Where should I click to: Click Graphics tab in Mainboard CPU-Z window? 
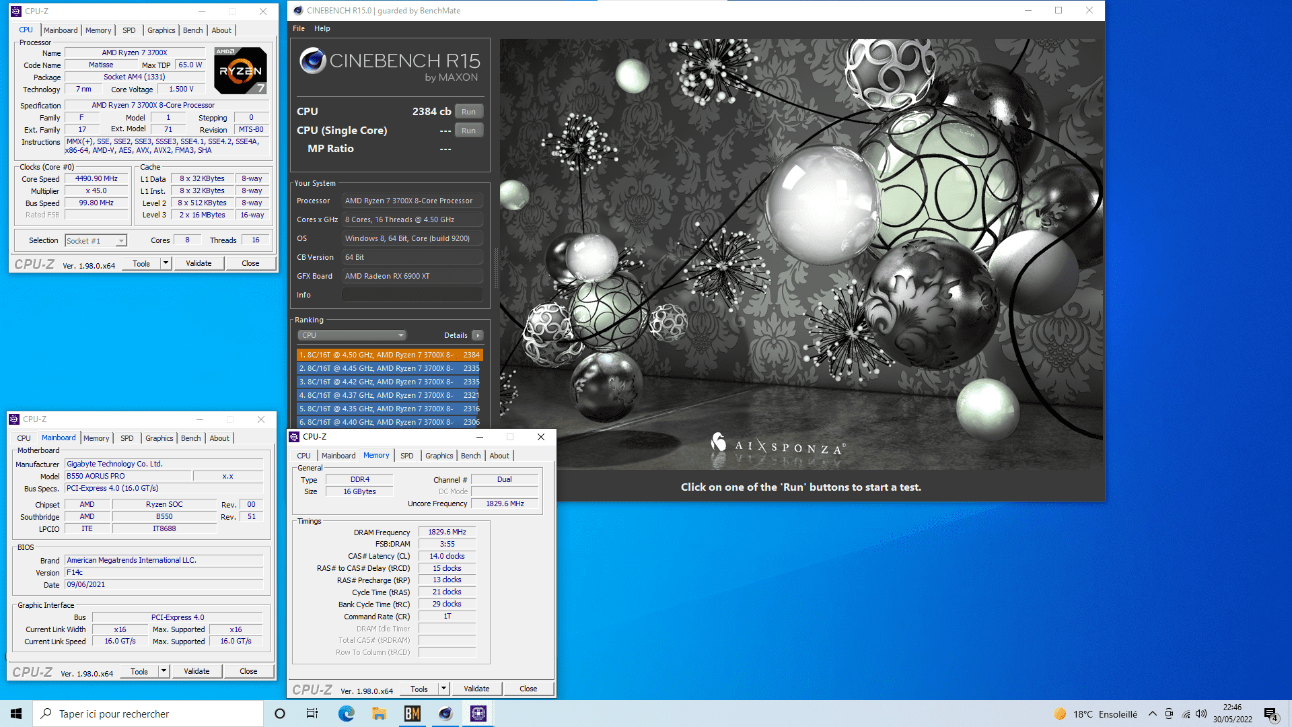159,438
